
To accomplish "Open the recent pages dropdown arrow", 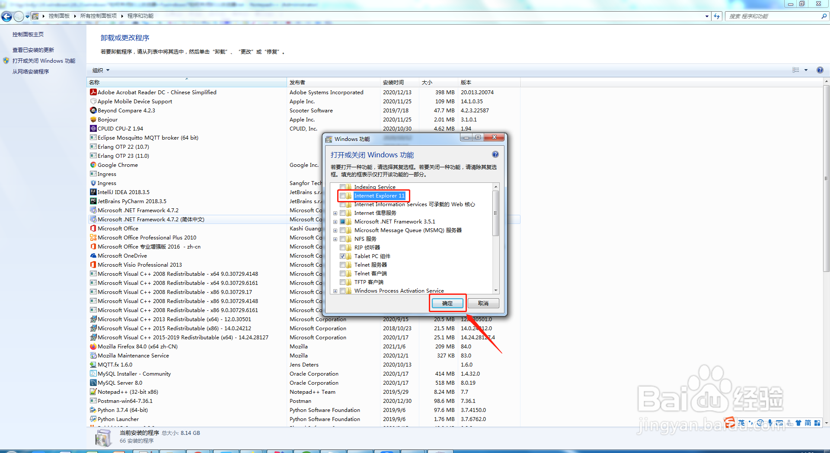I will tap(27, 16).
